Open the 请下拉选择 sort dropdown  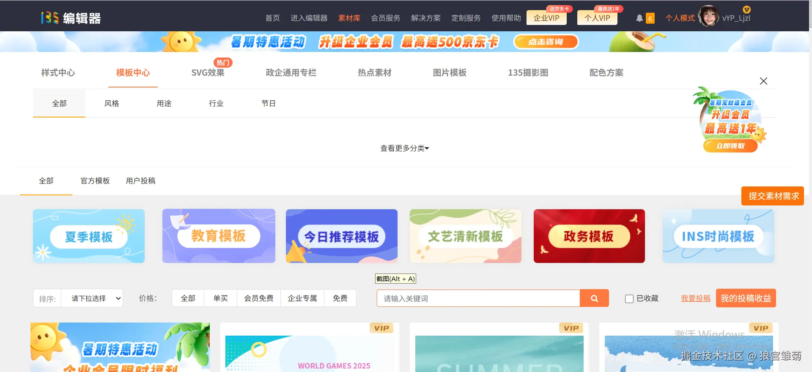click(92, 298)
